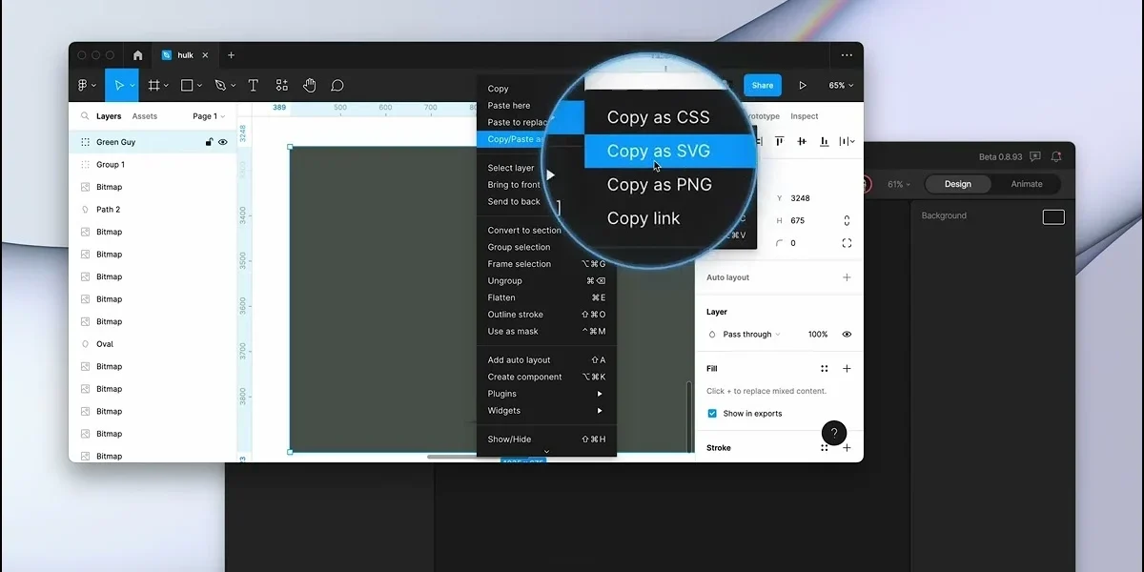Click the blue Share button
The height and width of the screenshot is (572, 1144).
pos(763,85)
